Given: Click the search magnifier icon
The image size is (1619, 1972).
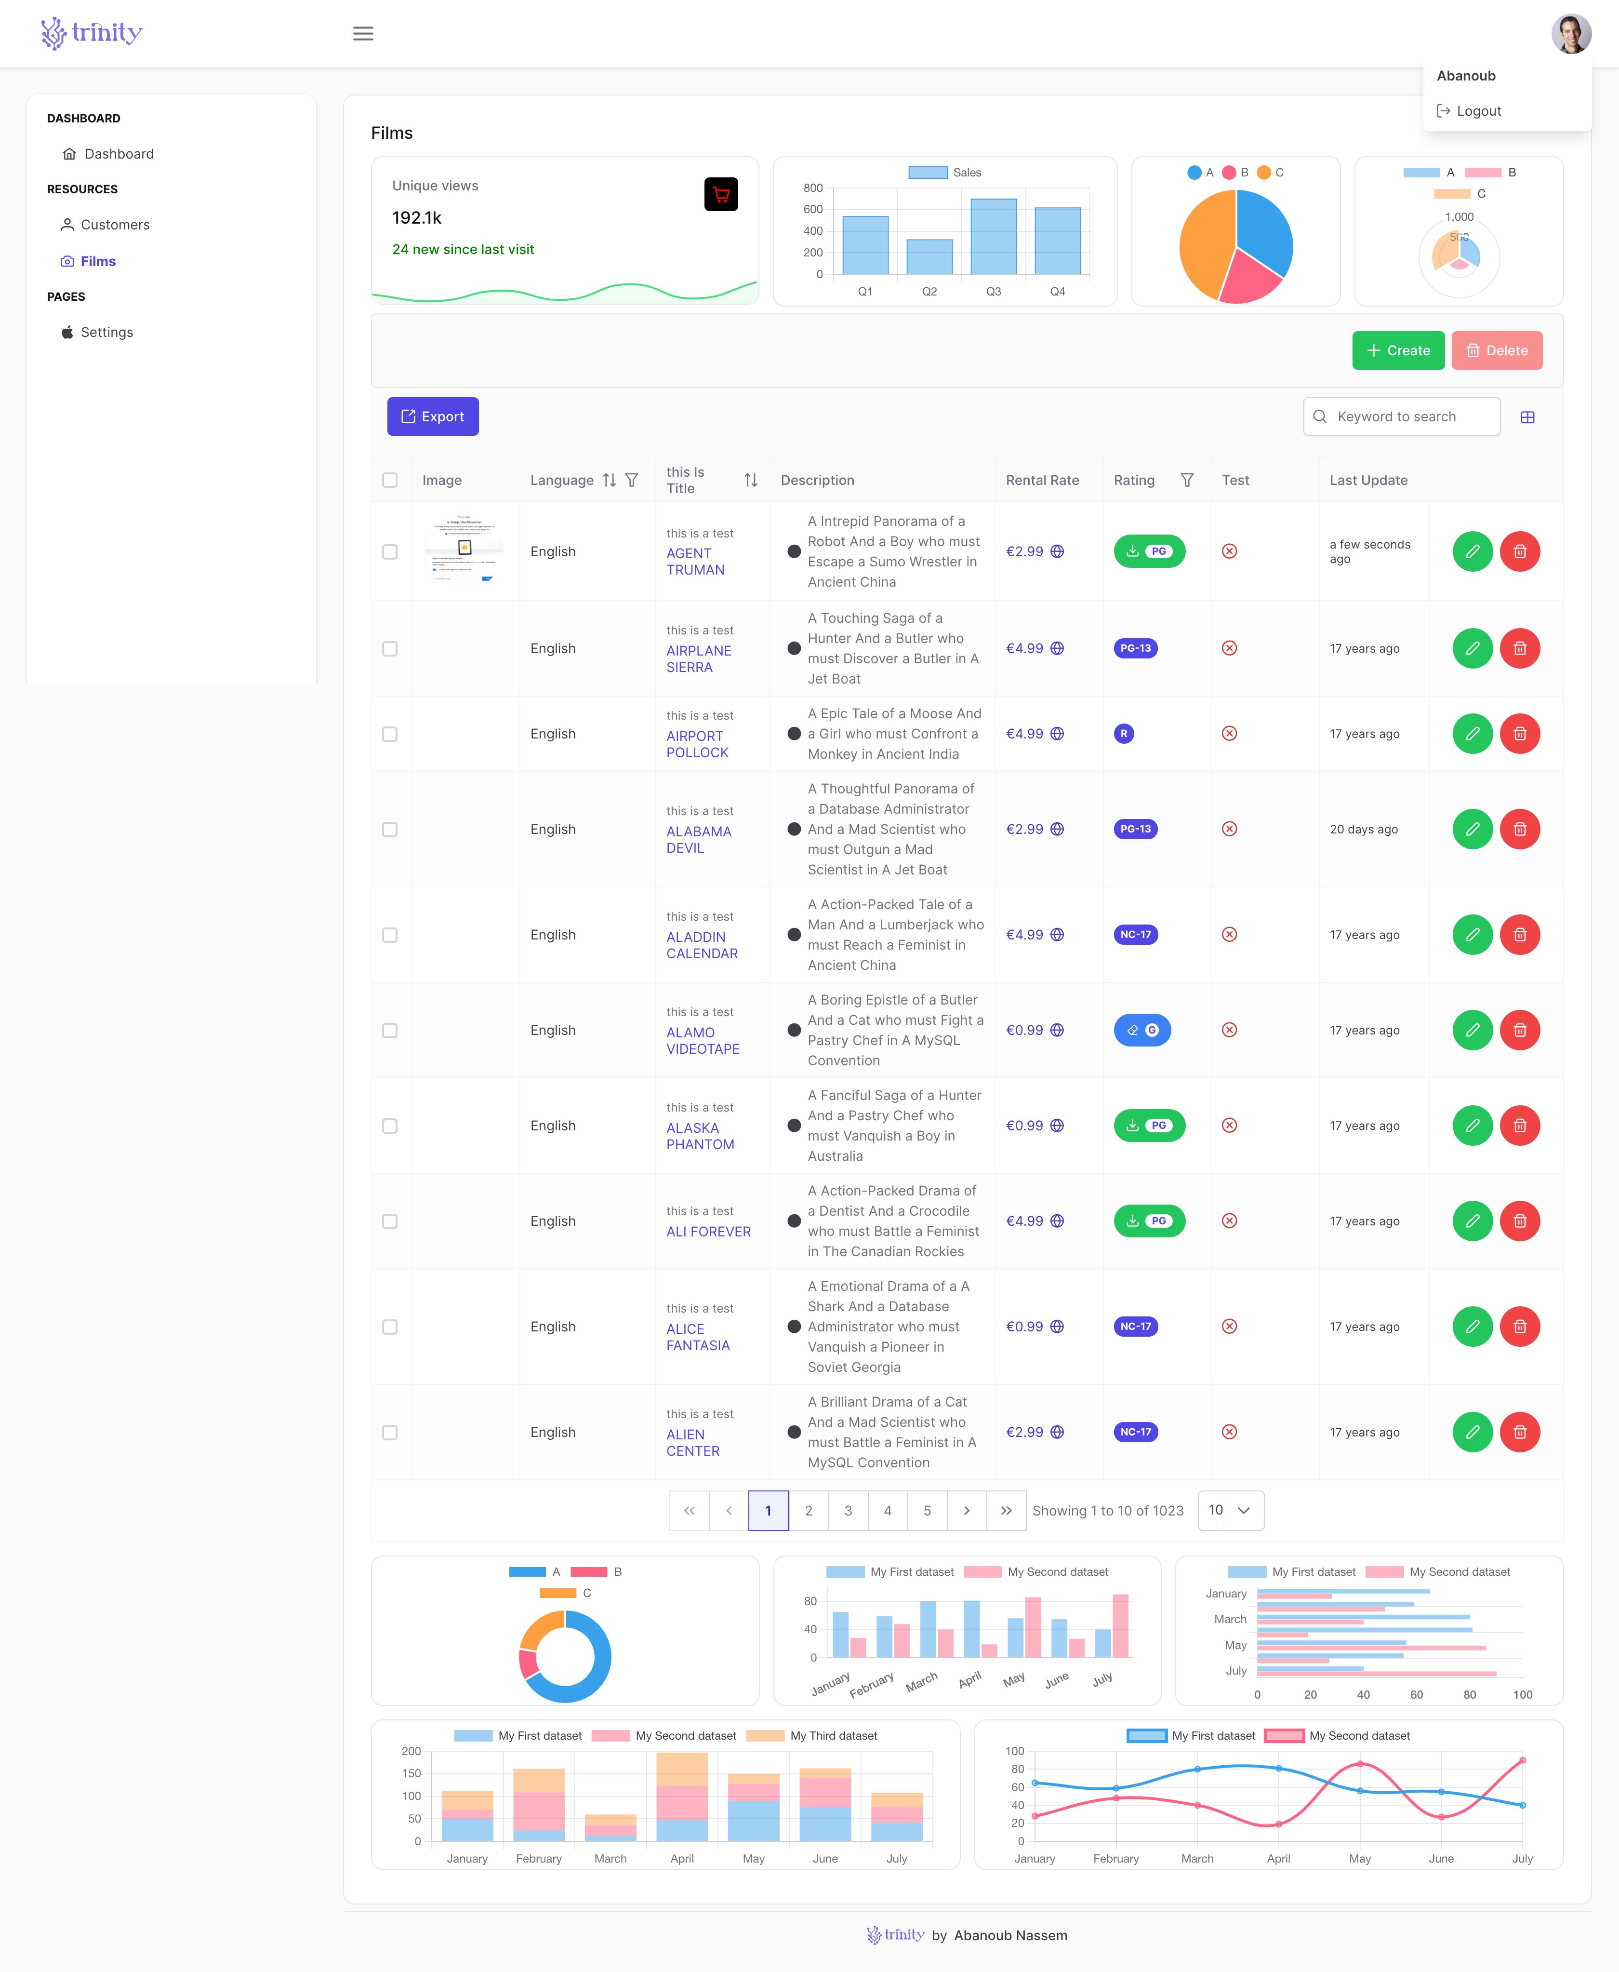Looking at the screenshot, I should tap(1320, 417).
